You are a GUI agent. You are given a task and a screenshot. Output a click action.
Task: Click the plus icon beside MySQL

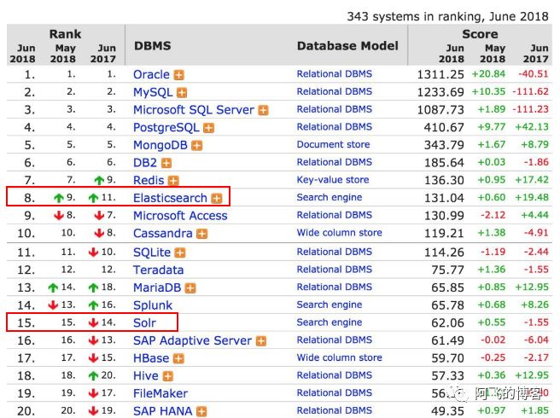click(x=182, y=93)
